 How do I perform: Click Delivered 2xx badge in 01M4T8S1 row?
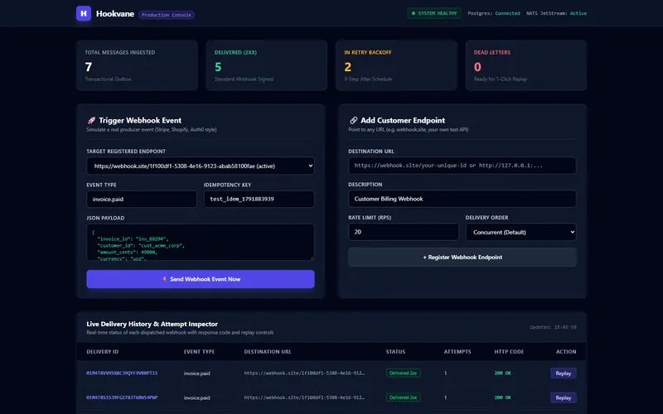pyautogui.click(x=403, y=397)
